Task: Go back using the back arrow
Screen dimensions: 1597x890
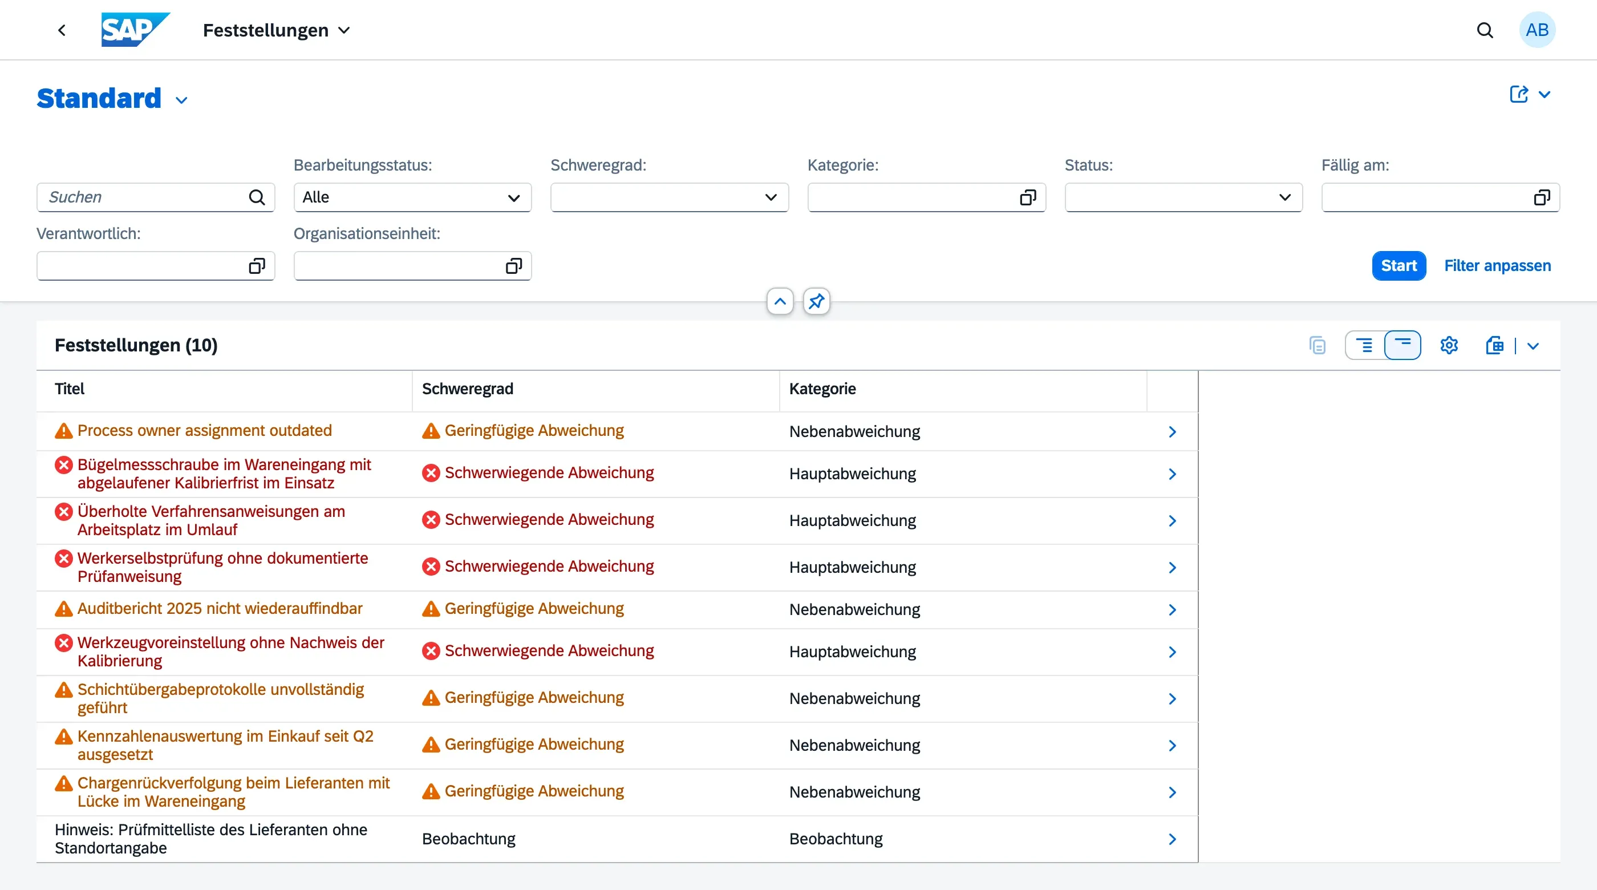Action: point(62,30)
